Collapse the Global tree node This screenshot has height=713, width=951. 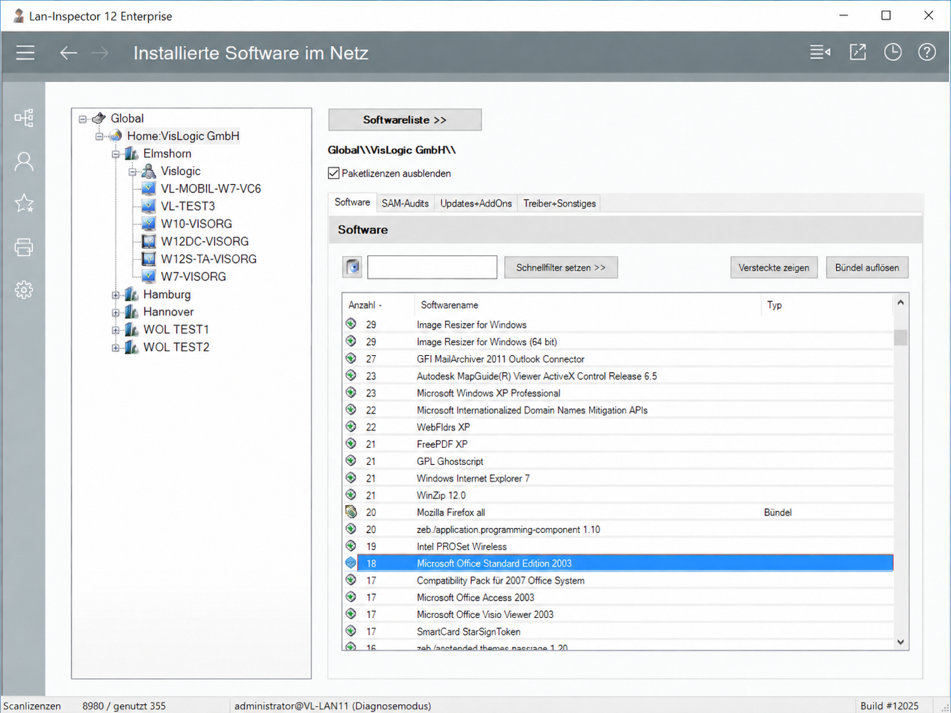click(83, 119)
